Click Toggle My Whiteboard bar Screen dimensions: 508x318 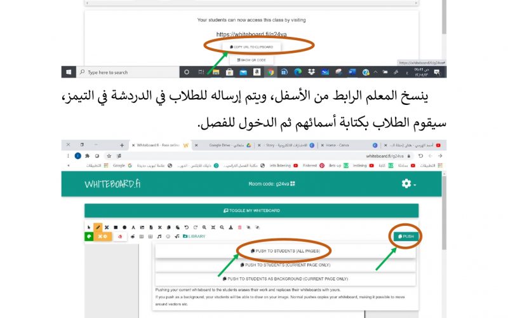pyautogui.click(x=251, y=211)
